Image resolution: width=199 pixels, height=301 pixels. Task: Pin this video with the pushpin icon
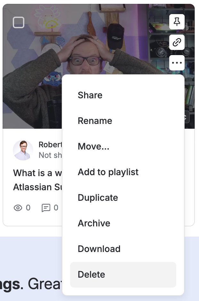(x=177, y=22)
